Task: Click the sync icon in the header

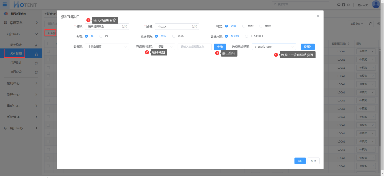Action: coord(348,5)
